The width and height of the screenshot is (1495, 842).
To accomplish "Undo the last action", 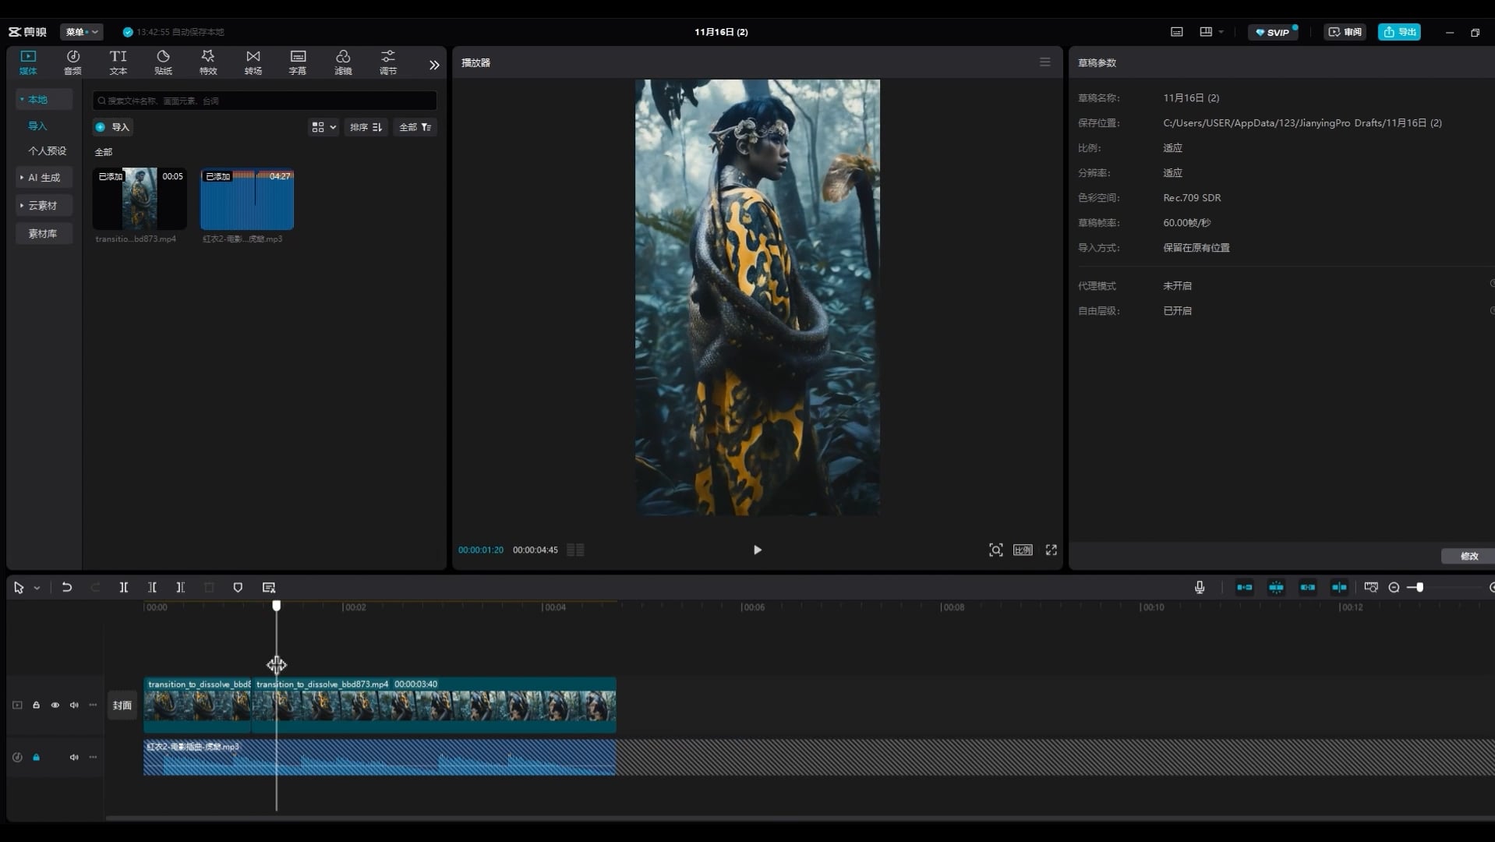I will click(x=67, y=588).
